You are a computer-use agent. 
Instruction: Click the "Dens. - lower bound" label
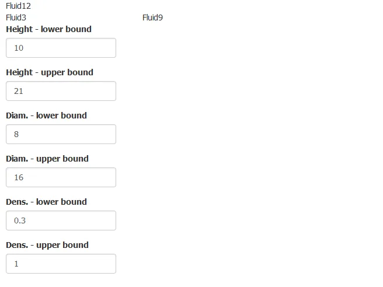(46, 202)
